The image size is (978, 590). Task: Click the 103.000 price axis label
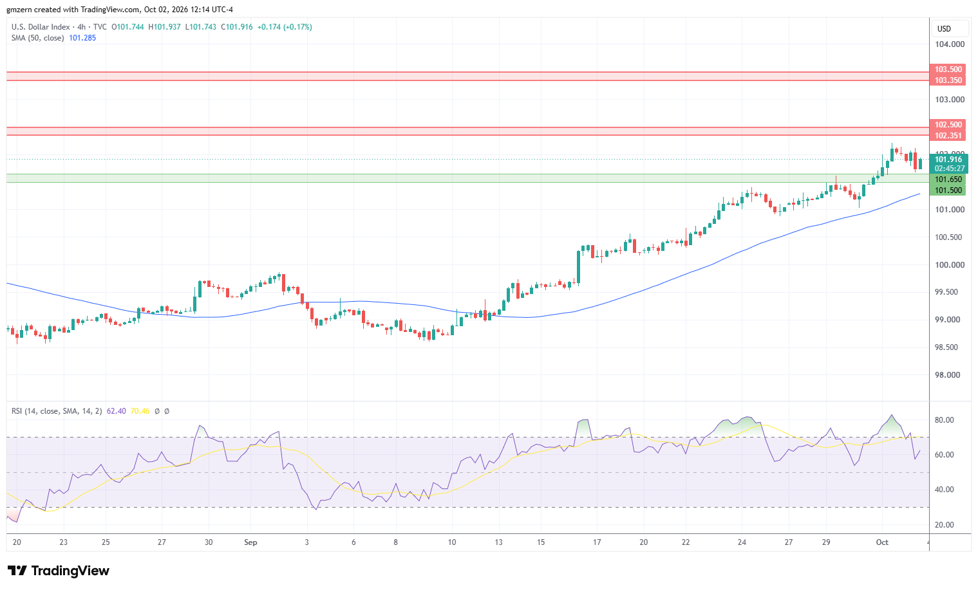[950, 100]
